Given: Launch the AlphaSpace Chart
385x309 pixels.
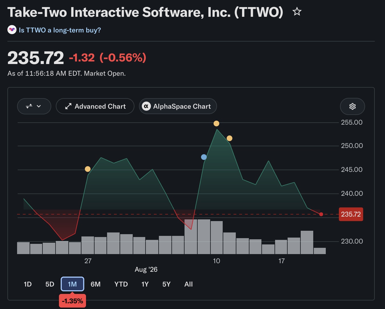Looking at the screenshot, I should point(178,106).
